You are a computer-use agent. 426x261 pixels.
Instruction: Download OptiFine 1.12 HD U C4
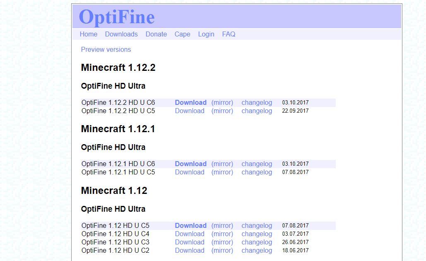tap(190, 234)
